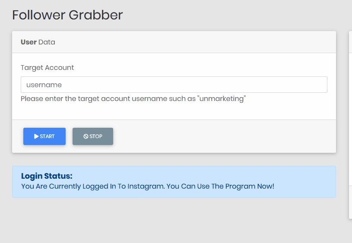
Task: Click the partially visible panel at right edge
Action: tap(350, 125)
